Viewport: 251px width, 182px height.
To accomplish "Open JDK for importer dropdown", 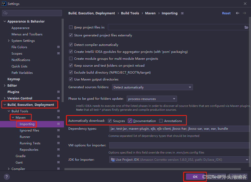I will click(x=179, y=159).
